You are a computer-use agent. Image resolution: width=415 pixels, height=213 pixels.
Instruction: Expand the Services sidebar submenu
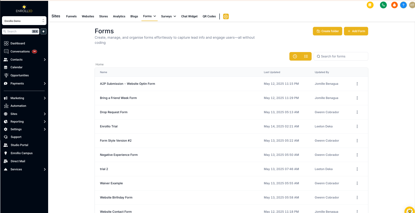pos(45,169)
